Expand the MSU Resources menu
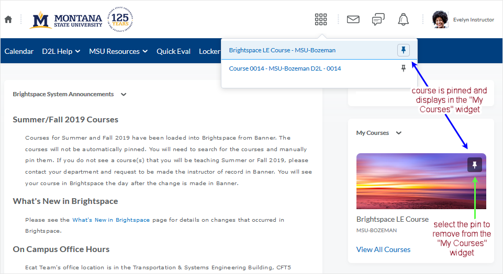 [118, 51]
